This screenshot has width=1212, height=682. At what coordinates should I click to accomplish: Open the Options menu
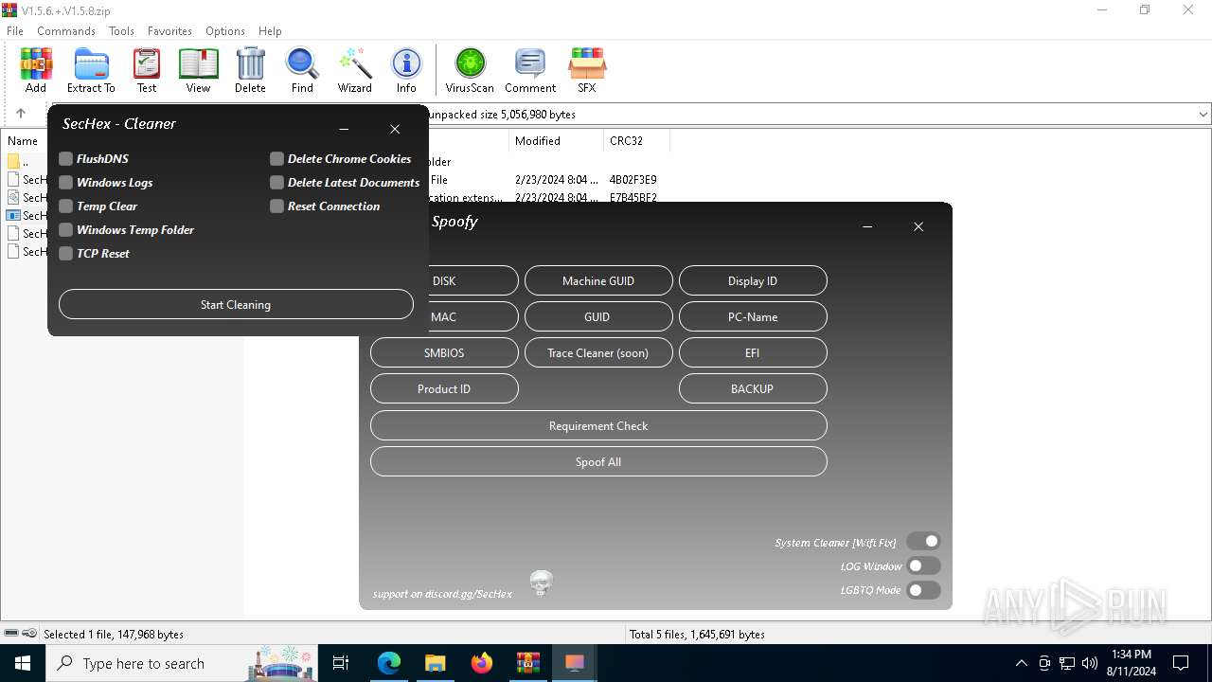click(225, 31)
